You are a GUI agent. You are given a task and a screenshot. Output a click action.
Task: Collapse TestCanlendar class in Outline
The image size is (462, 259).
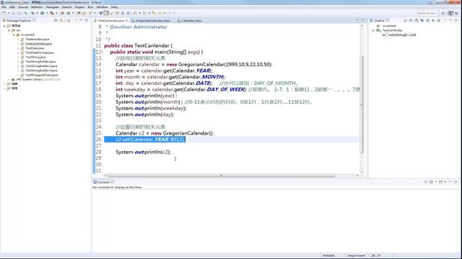pyautogui.click(x=373, y=30)
